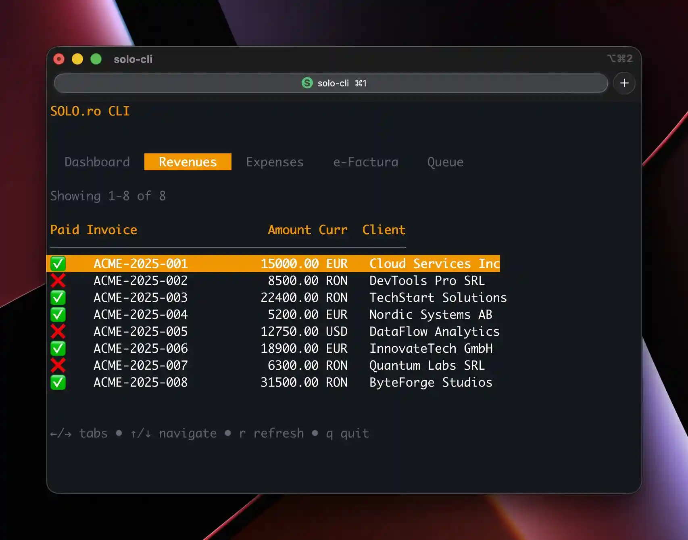Click red unpaid X for ACME-2025-007
The image size is (688, 540).
58,365
